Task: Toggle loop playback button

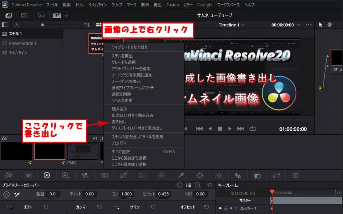Action: (253, 128)
